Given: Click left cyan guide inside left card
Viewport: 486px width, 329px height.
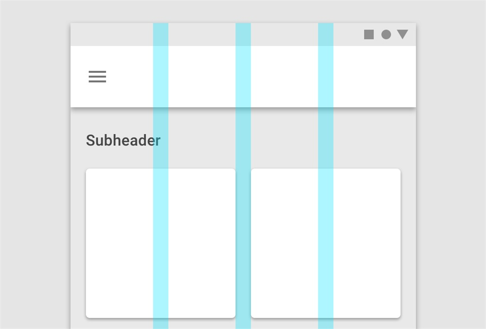Looking at the screenshot, I should point(160,243).
